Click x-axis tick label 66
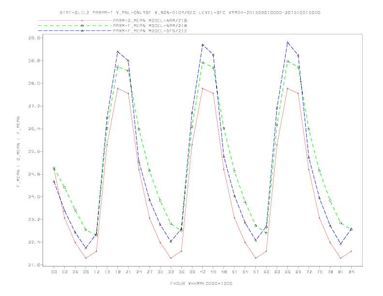 pyautogui.click(x=288, y=272)
